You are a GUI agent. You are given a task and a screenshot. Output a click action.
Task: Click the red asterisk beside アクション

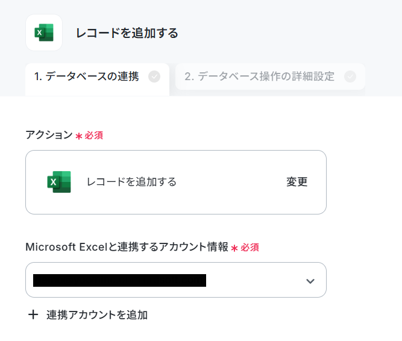tap(79, 136)
